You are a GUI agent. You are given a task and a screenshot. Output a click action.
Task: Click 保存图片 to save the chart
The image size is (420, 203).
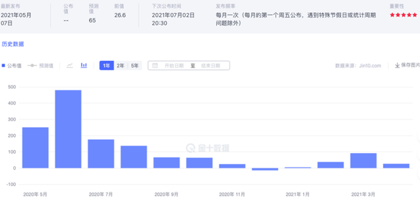(411, 66)
